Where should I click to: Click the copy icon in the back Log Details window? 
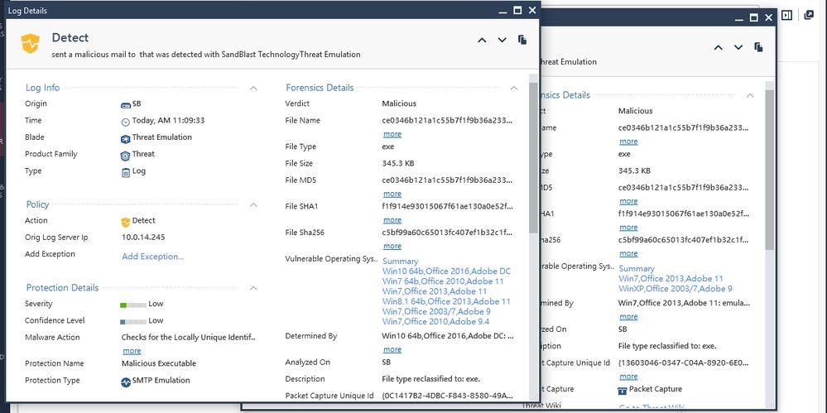758,47
